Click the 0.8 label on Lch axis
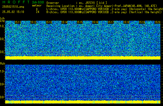The width and height of the screenshot is (163, 106). 2,52
